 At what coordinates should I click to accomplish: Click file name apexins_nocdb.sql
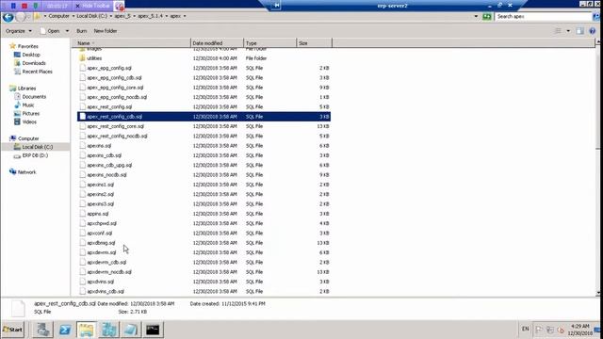pyautogui.click(x=106, y=175)
